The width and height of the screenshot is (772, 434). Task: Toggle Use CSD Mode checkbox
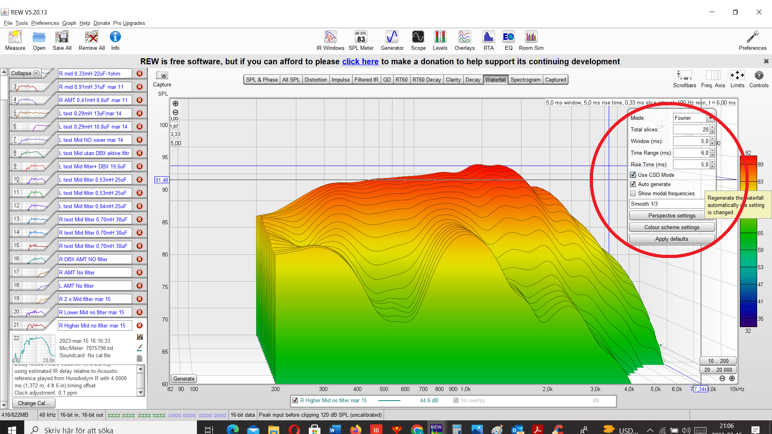coord(633,175)
